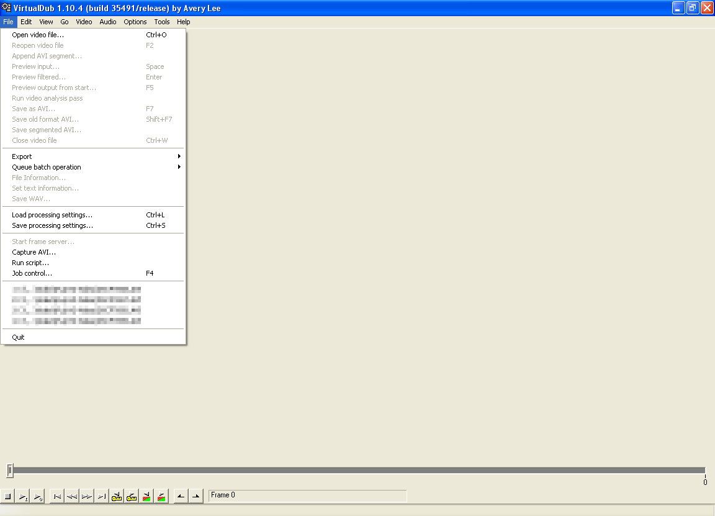Viewport: 715px width, 516px height.
Task: Play the output preview
Action: click(37, 496)
